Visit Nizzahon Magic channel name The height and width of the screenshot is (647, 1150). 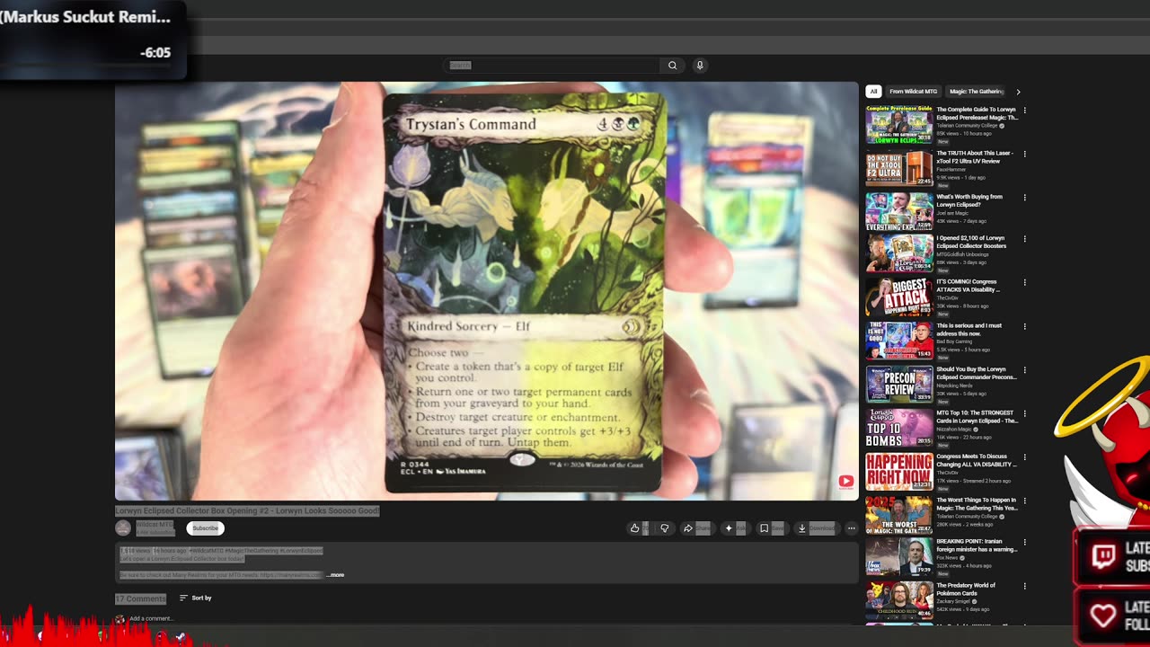[954, 430]
